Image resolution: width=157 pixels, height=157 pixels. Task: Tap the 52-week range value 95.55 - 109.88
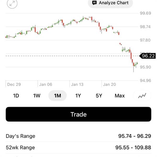point(133,148)
